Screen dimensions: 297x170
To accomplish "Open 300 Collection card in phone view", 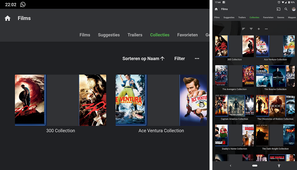I will (x=234, y=46).
